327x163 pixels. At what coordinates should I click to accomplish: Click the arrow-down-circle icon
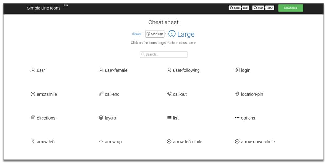tap(237, 141)
